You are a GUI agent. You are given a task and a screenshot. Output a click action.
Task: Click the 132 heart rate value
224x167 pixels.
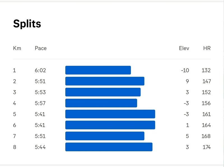206,70
